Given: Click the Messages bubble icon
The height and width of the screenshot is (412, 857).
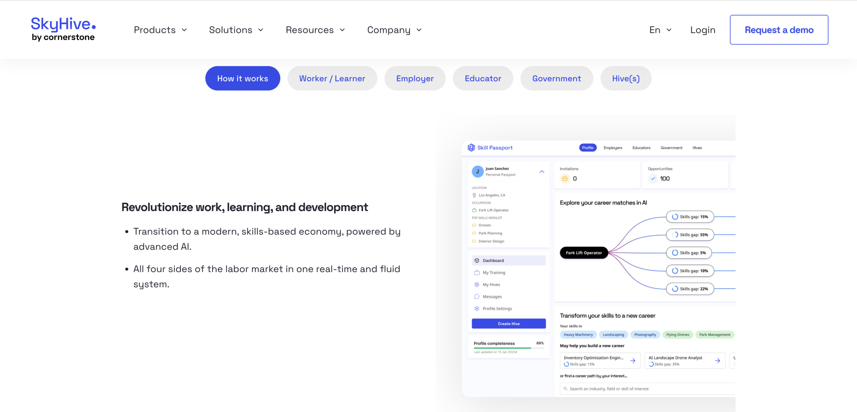Looking at the screenshot, I should pyautogui.click(x=477, y=297).
